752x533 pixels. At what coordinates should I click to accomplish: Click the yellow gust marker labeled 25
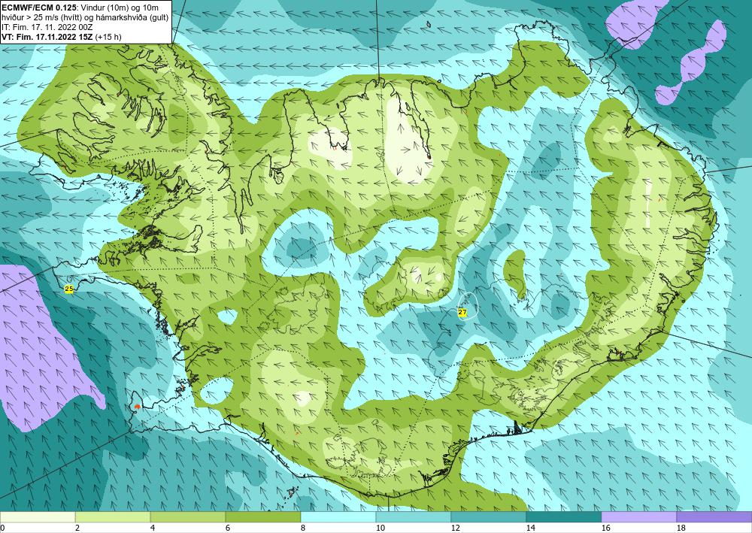(69, 289)
